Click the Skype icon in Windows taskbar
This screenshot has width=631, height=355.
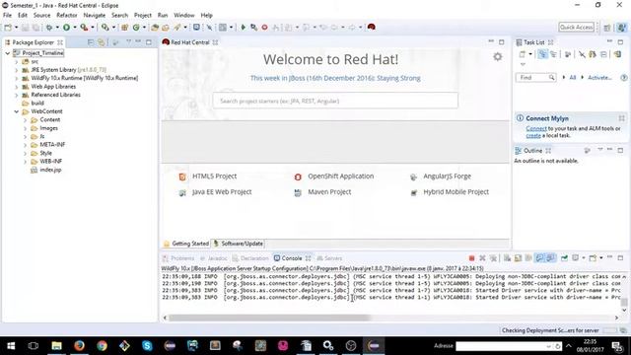147,345
